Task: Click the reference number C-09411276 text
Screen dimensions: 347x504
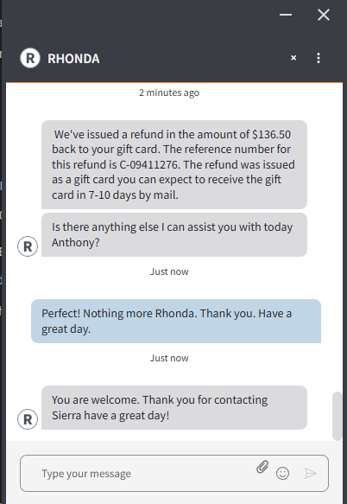Action: pos(148,164)
